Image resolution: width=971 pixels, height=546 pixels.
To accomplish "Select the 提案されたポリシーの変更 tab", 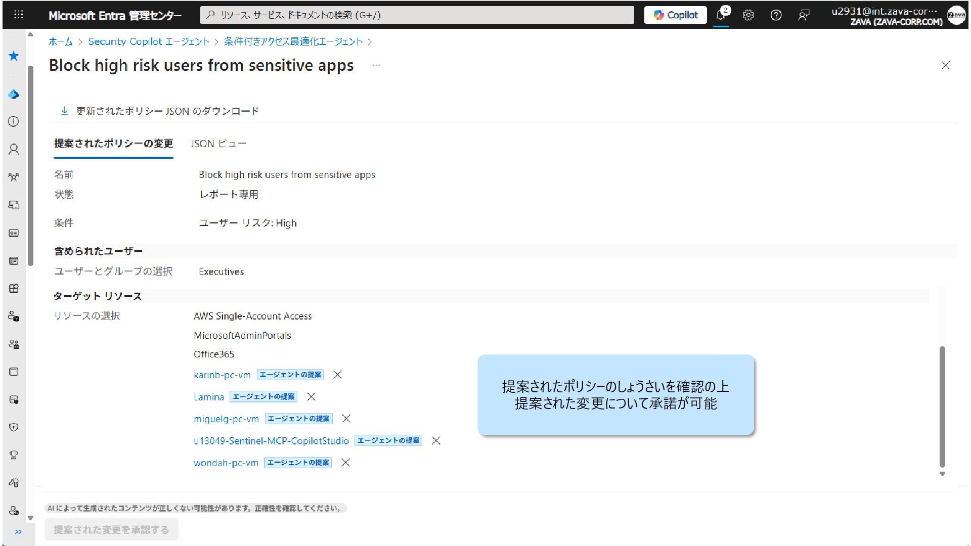I will coord(113,144).
